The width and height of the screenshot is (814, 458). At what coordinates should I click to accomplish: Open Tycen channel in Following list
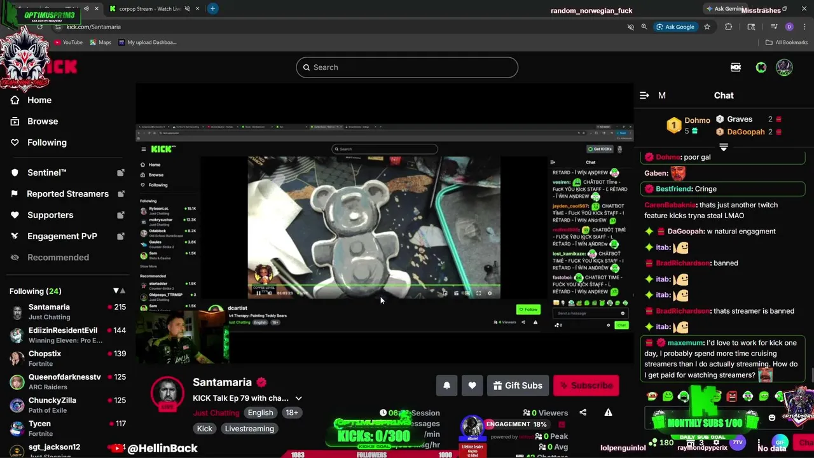(x=67, y=428)
